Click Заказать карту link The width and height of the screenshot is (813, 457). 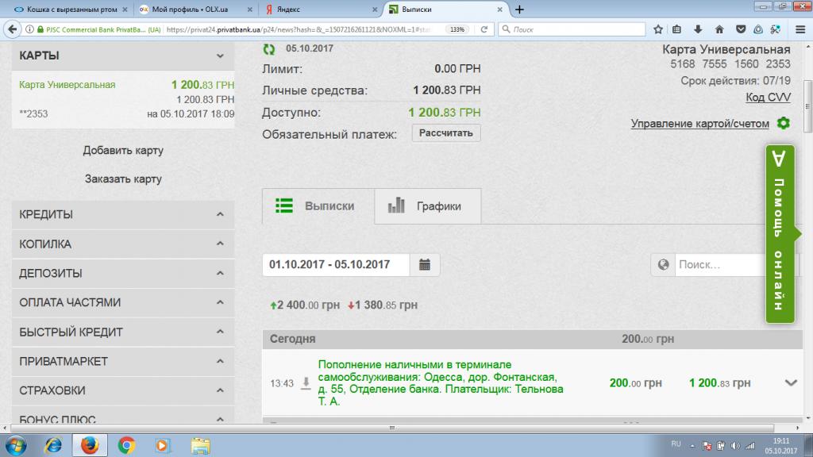pyautogui.click(x=123, y=179)
